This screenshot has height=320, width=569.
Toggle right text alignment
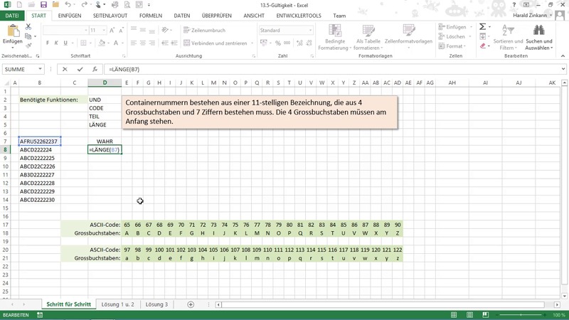pos(151,43)
